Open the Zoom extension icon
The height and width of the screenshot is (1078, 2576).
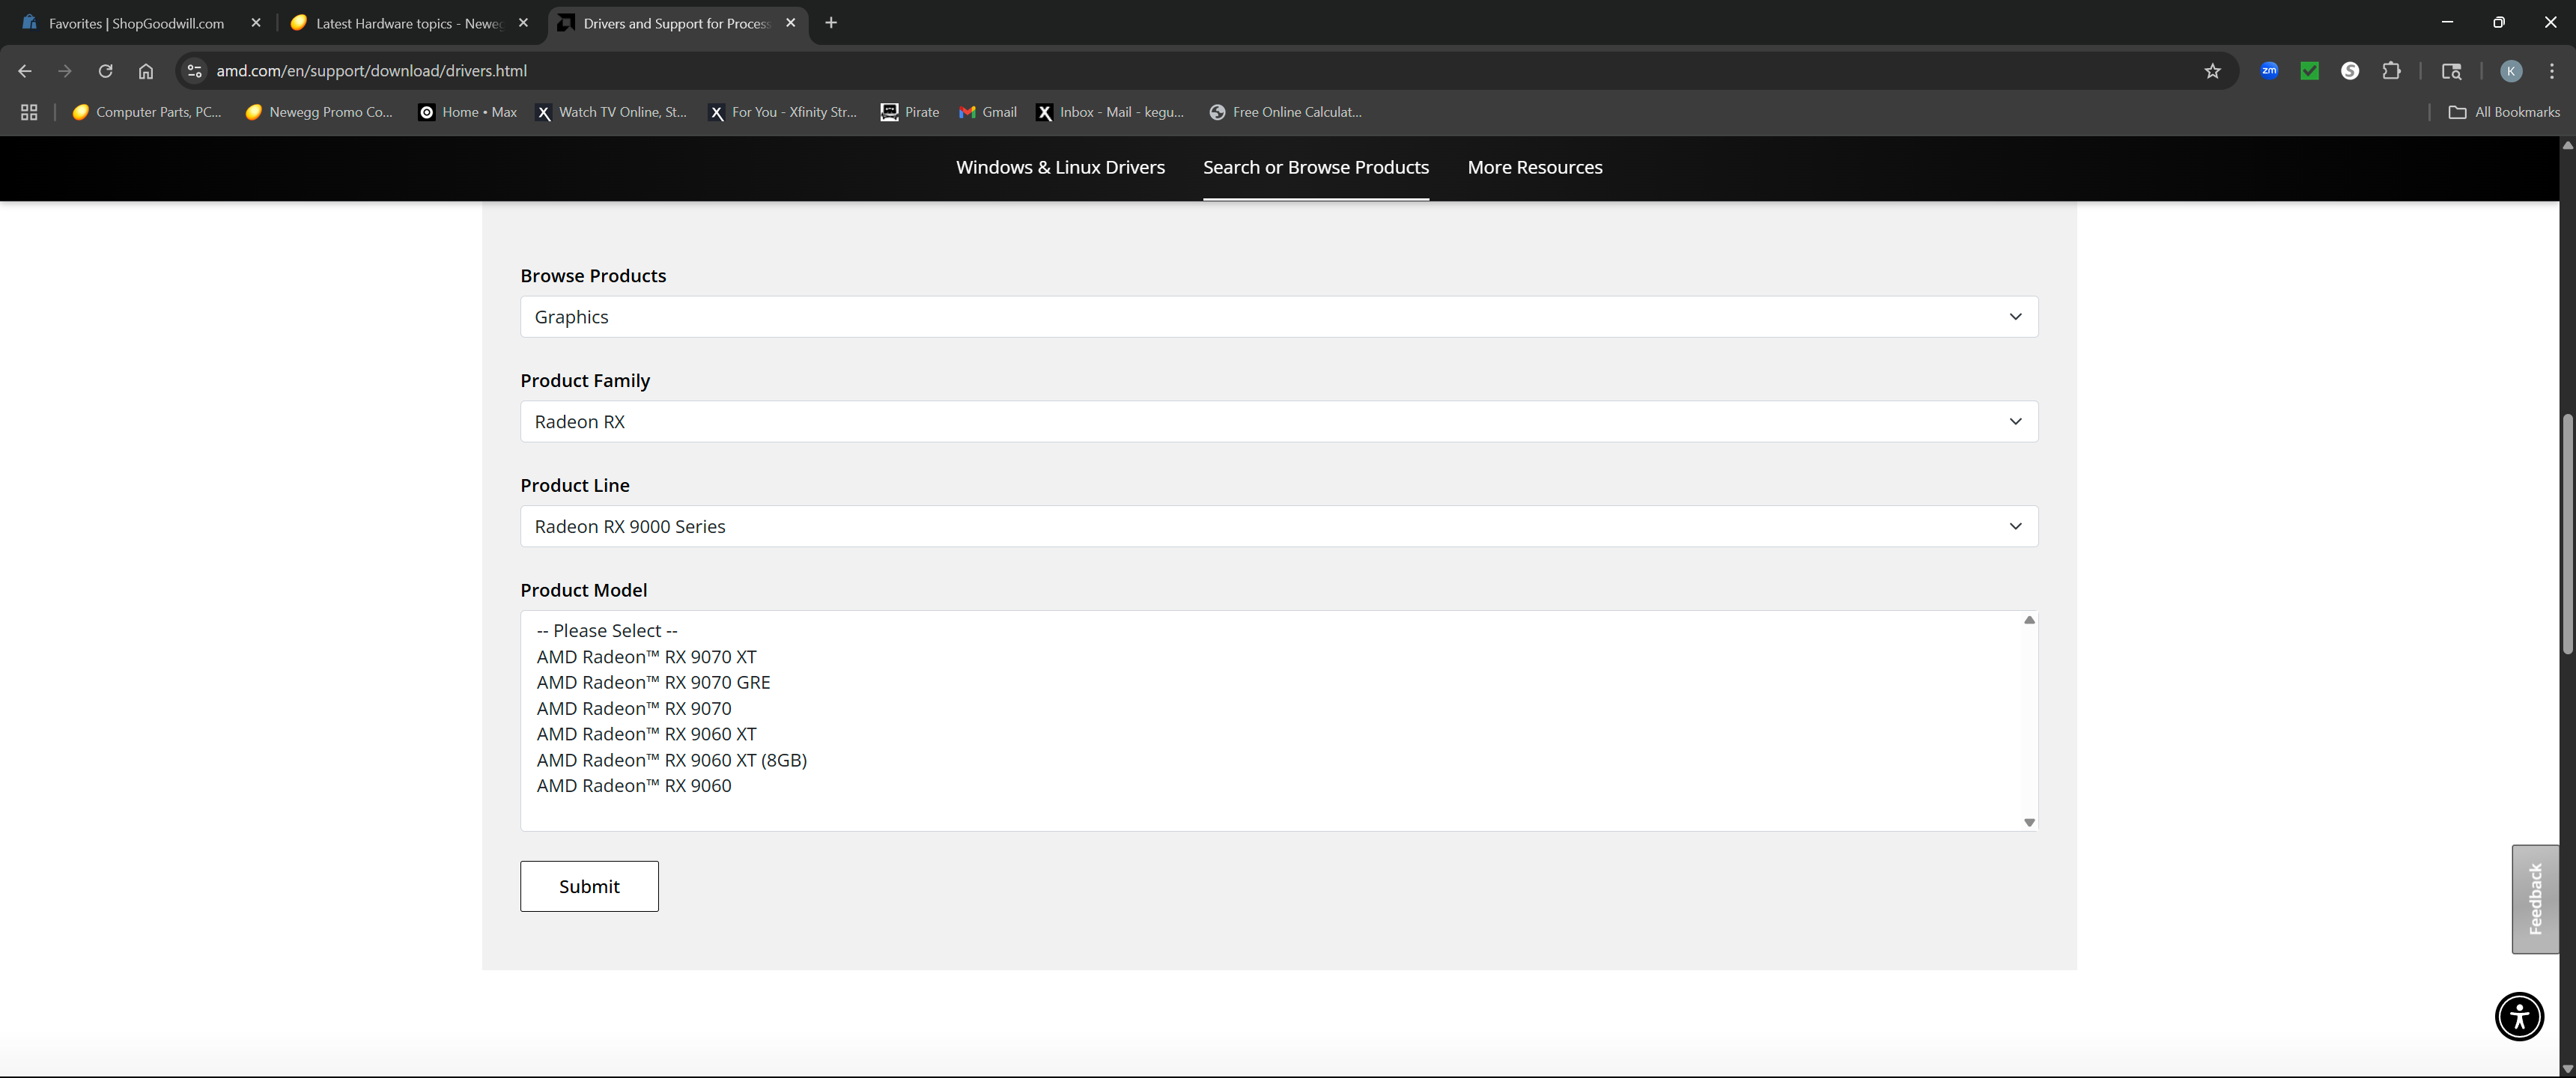pos(2269,71)
